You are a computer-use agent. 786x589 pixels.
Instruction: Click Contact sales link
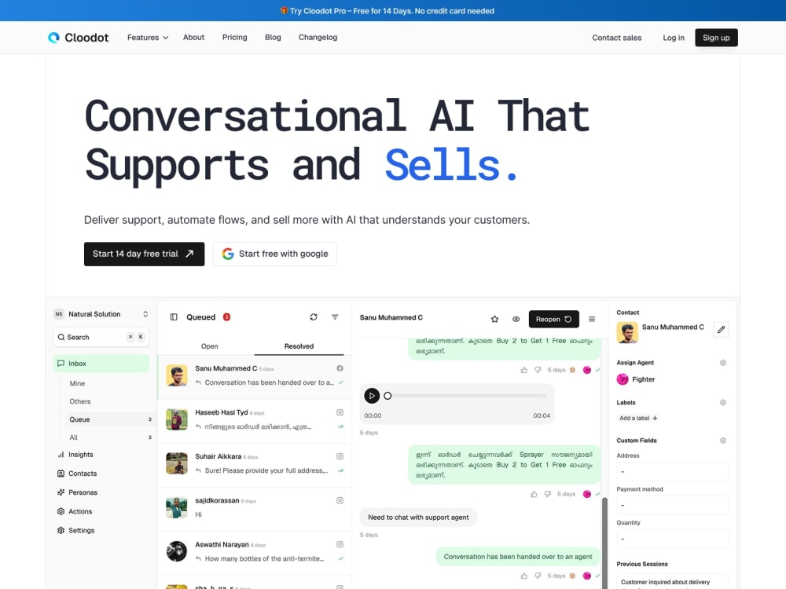click(x=616, y=38)
